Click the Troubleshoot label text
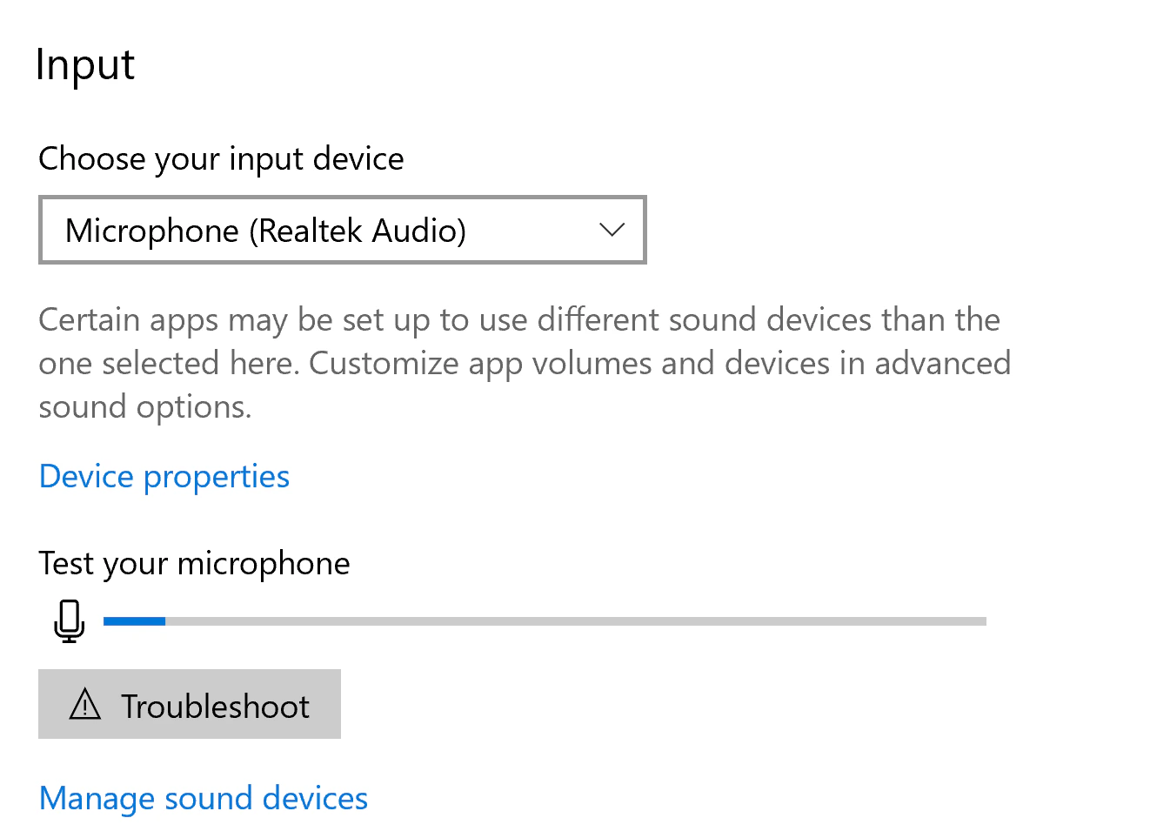Viewport: 1150px width, 838px height. (x=216, y=705)
